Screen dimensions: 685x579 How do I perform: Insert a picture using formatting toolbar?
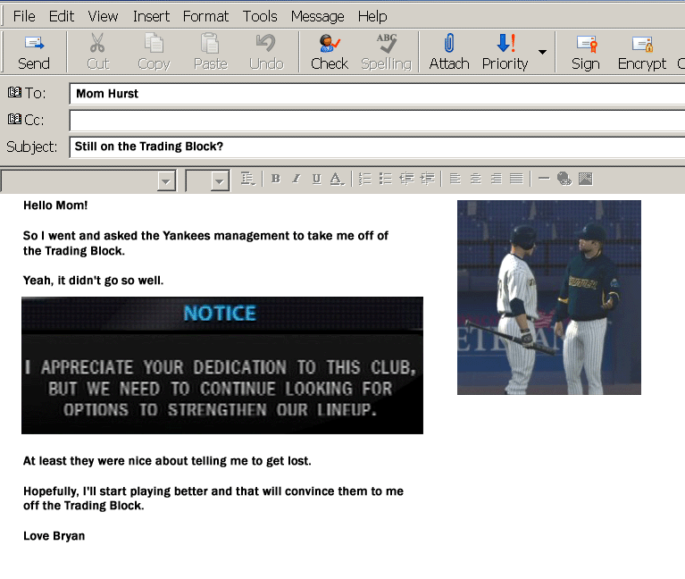click(586, 179)
